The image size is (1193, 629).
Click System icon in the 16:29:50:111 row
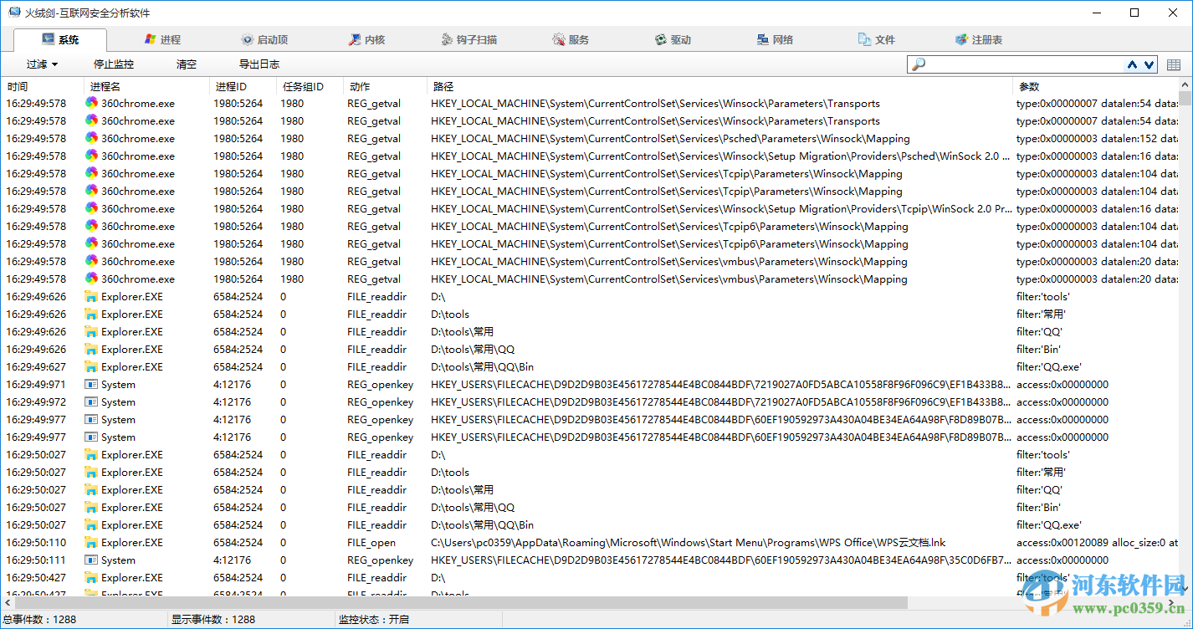91,560
